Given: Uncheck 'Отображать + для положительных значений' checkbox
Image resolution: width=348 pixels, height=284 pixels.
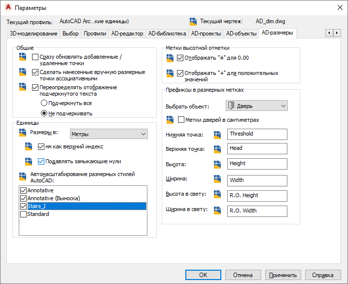Looking at the screenshot, I should pyautogui.click(x=180, y=73).
